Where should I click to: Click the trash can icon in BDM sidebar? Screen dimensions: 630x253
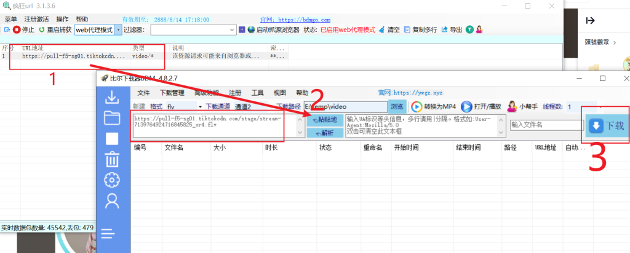[x=112, y=159]
